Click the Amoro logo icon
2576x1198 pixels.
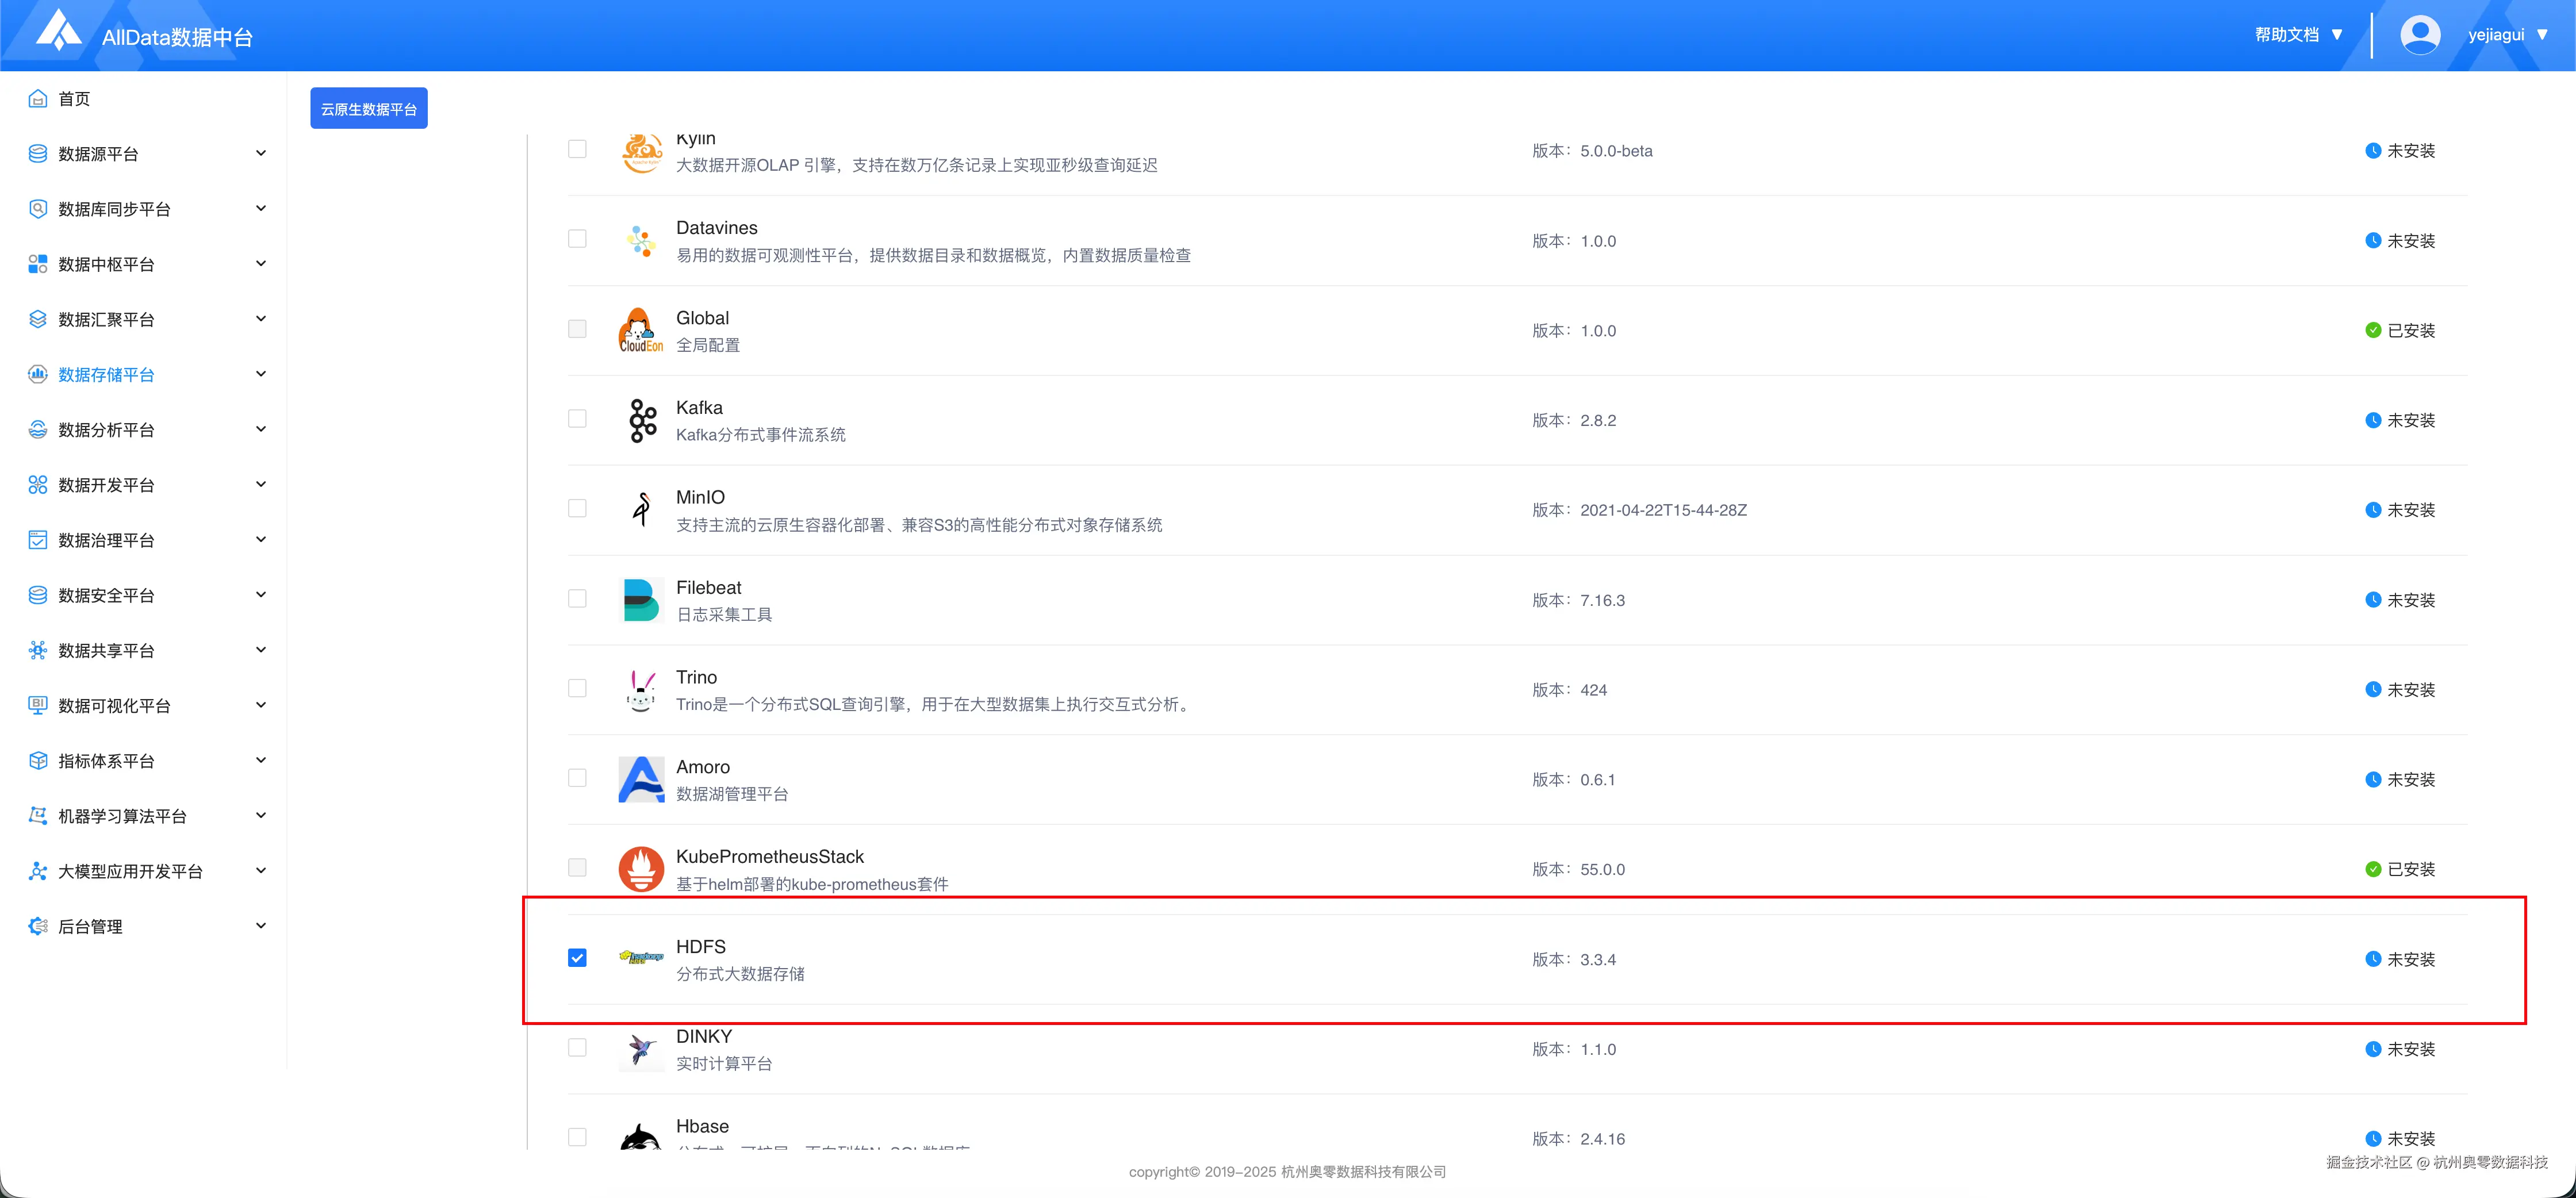click(641, 779)
